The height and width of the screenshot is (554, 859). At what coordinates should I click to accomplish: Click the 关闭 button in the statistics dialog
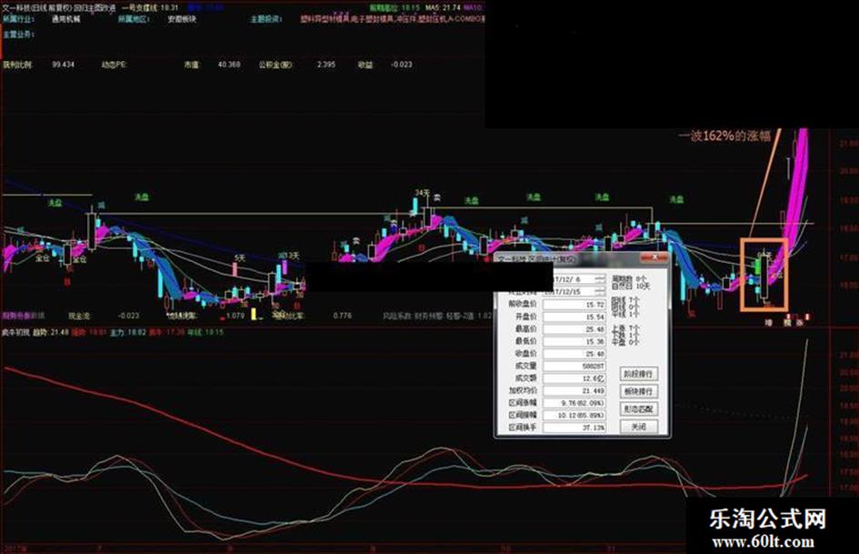(x=639, y=427)
